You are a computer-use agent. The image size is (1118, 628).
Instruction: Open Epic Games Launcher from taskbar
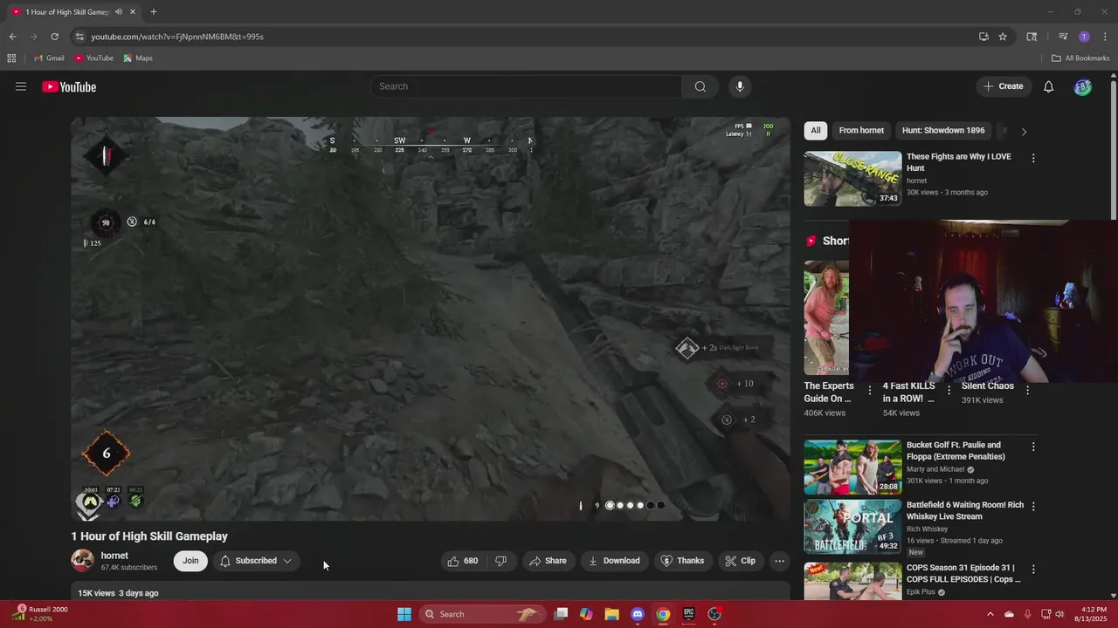pyautogui.click(x=689, y=614)
